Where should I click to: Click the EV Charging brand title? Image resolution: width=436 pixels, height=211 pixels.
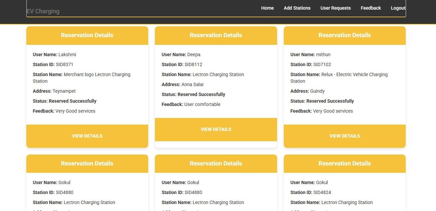pyautogui.click(x=43, y=11)
